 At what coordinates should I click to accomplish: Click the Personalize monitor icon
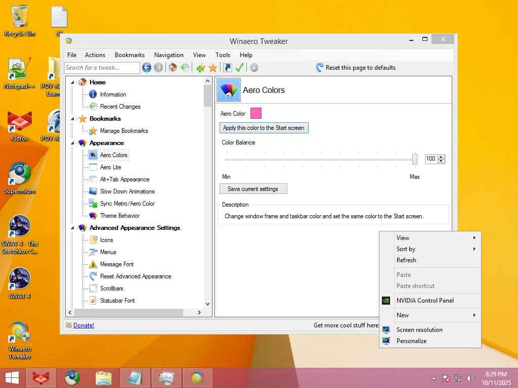click(x=386, y=341)
